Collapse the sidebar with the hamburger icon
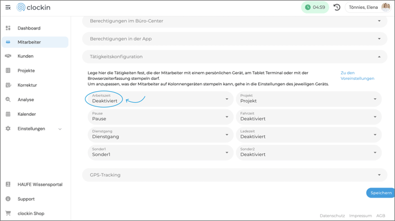This screenshot has height=221, width=395. (8, 8)
